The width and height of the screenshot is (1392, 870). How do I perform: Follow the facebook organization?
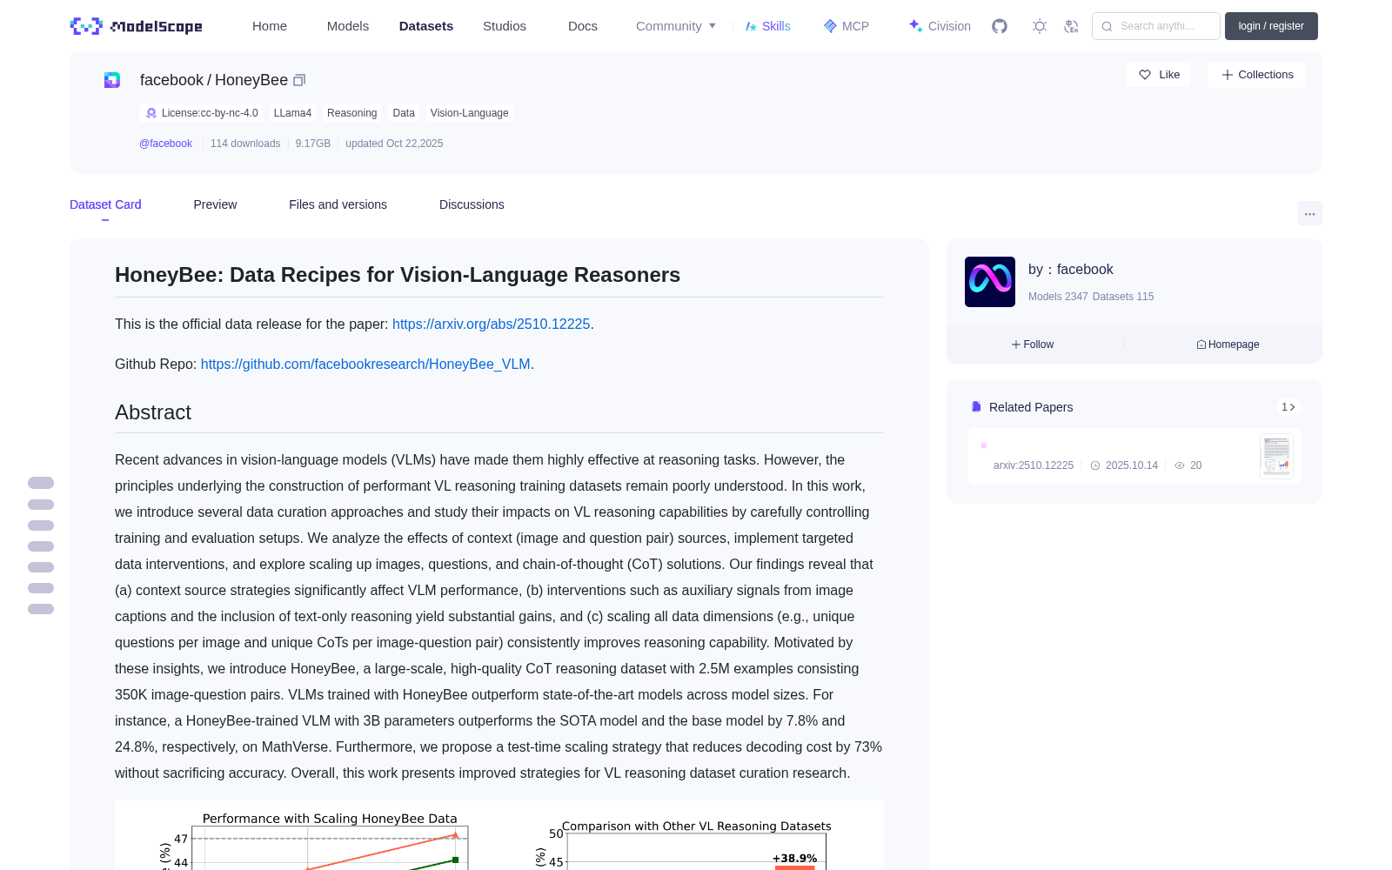click(x=1033, y=345)
